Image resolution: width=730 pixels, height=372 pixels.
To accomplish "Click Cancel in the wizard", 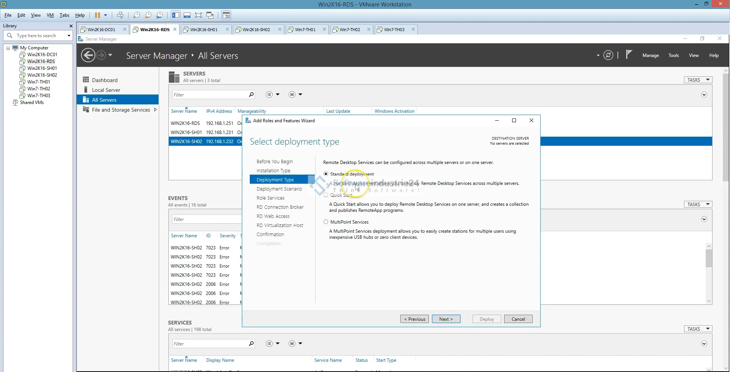I will 518,319.
